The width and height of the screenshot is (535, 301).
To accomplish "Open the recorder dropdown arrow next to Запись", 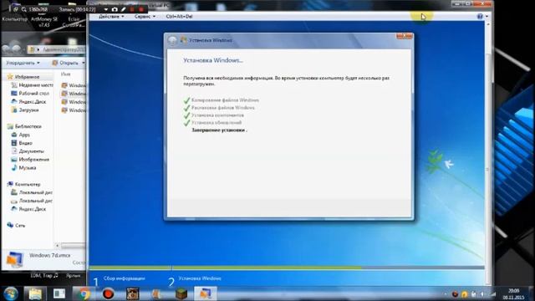I will 106,9.
